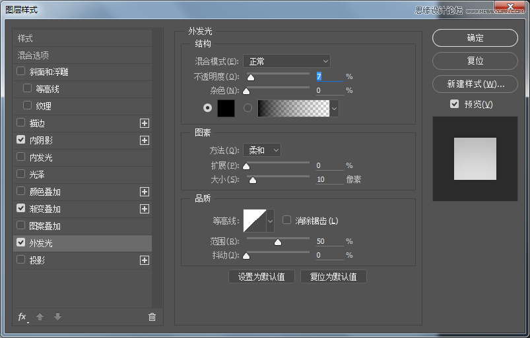This screenshot has height=338, width=530.
Task: Enable the 等高线 sub-option checkbox
Action: pyautogui.click(x=27, y=88)
